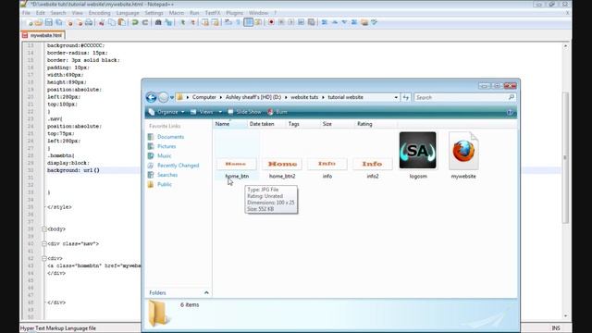
Task: Click the green Undo arrow in Notepad++
Action: [135, 22]
